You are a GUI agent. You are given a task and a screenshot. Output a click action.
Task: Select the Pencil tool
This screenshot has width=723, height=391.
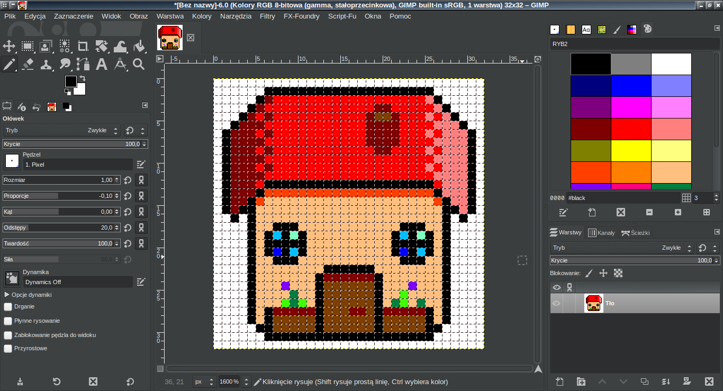(9, 65)
